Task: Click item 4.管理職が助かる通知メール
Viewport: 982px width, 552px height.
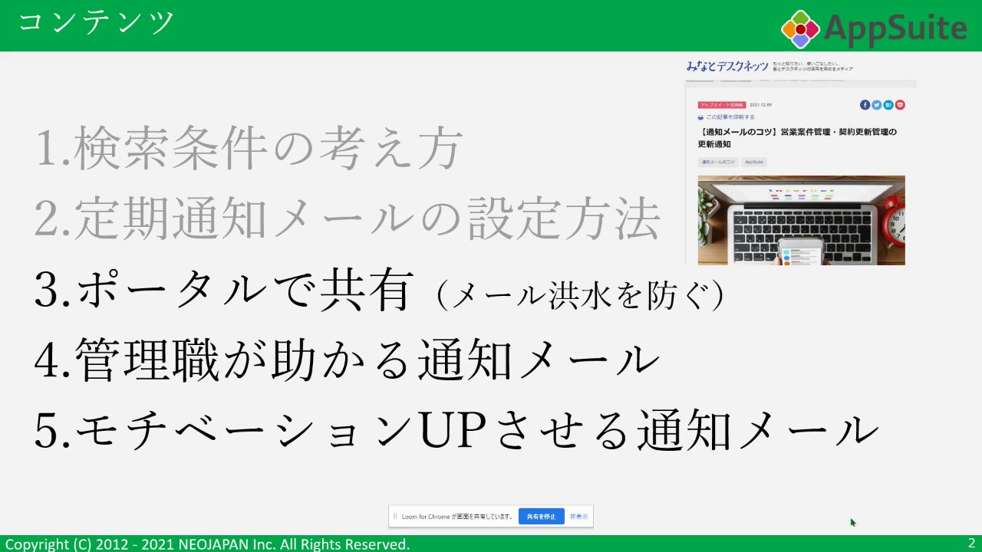Action: point(348,361)
